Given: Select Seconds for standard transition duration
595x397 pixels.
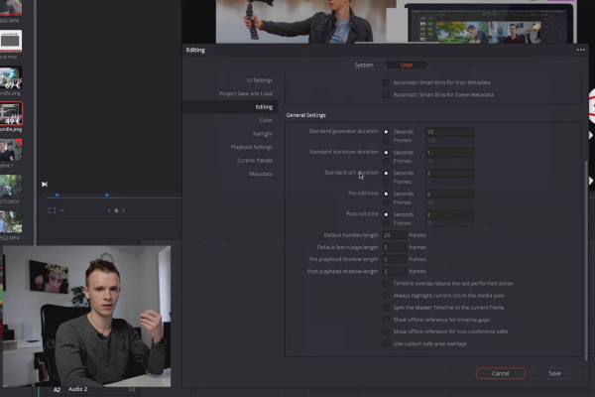Looking at the screenshot, I should [386, 152].
